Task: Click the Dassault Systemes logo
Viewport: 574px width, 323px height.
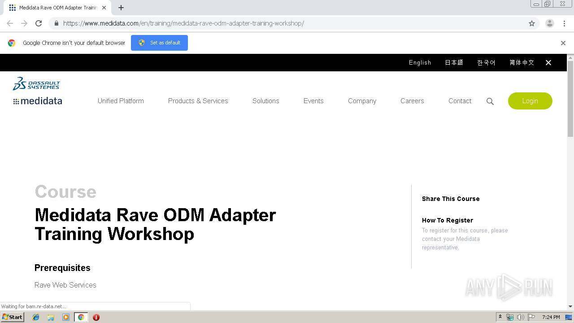Action: click(36, 83)
